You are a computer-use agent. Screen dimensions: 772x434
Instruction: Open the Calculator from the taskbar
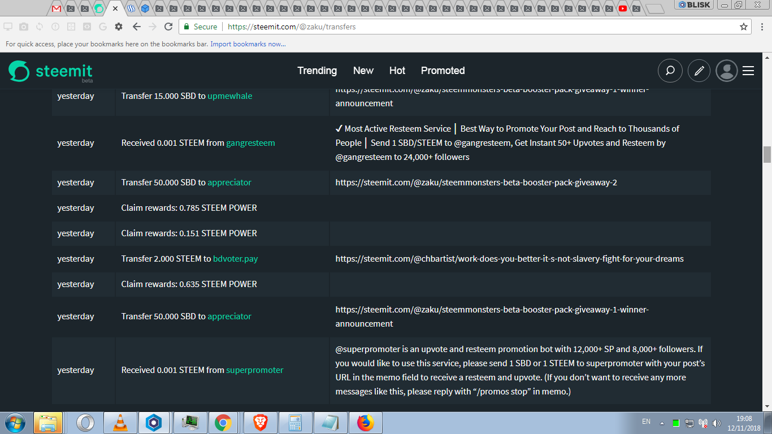tap(295, 423)
